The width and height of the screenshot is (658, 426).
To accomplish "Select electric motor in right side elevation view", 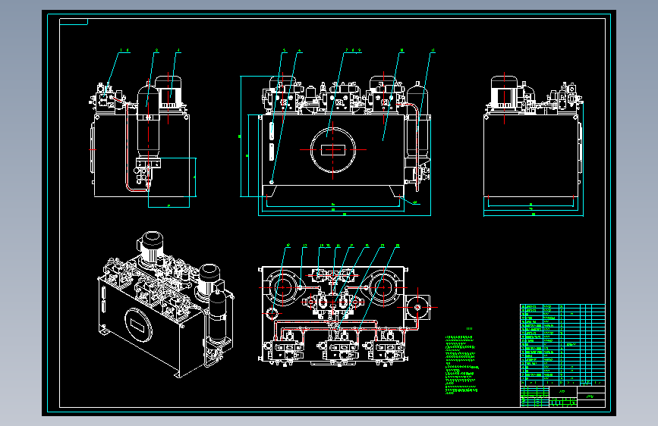I will [x=504, y=92].
